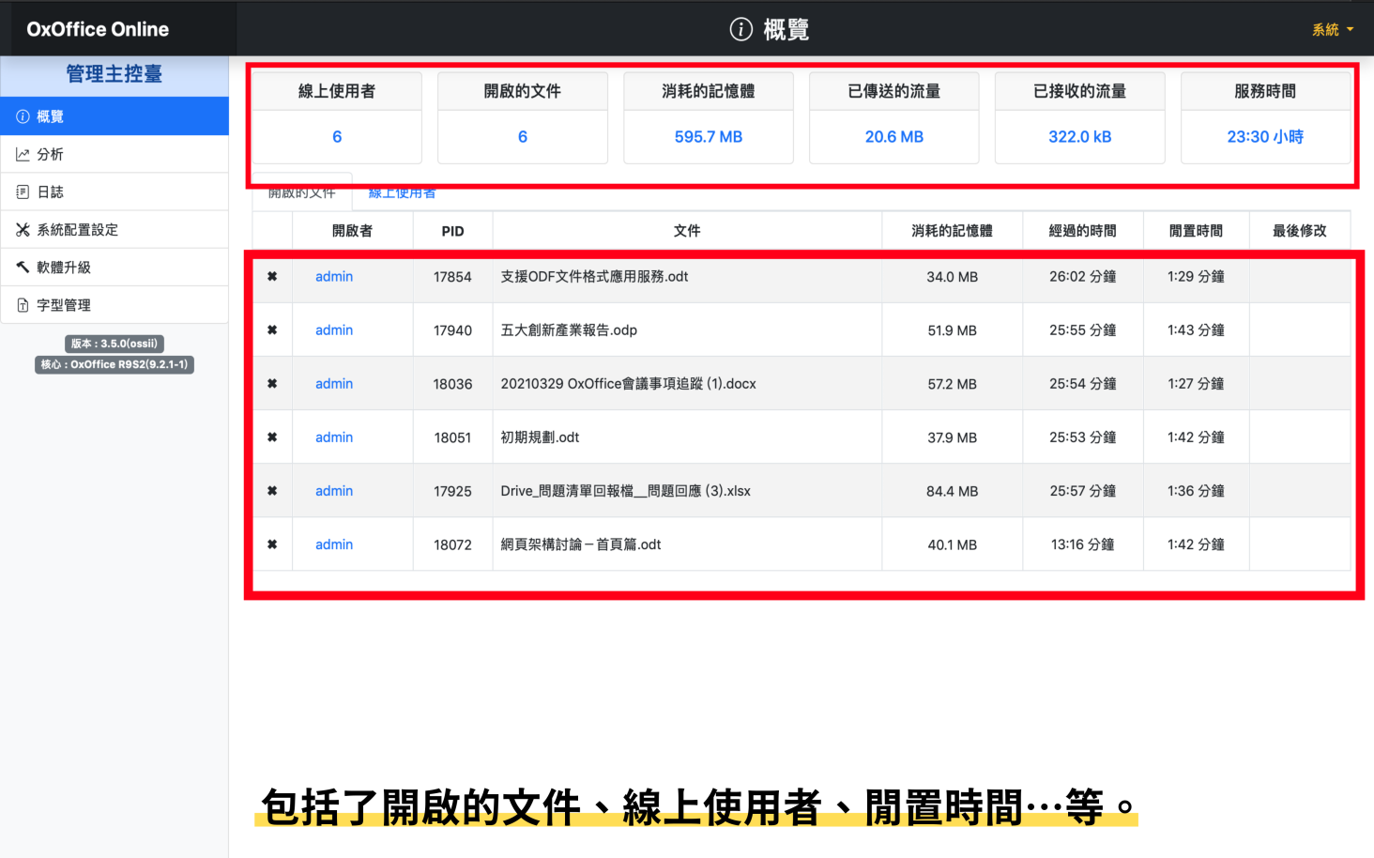Click file name 初期規劃.odt
1374x858 pixels.
pyautogui.click(x=540, y=437)
